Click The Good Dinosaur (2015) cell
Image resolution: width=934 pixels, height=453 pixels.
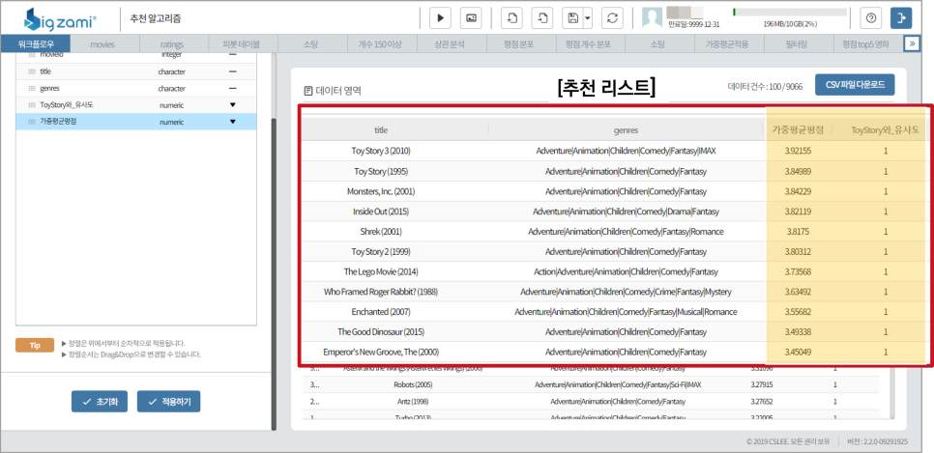tap(381, 331)
